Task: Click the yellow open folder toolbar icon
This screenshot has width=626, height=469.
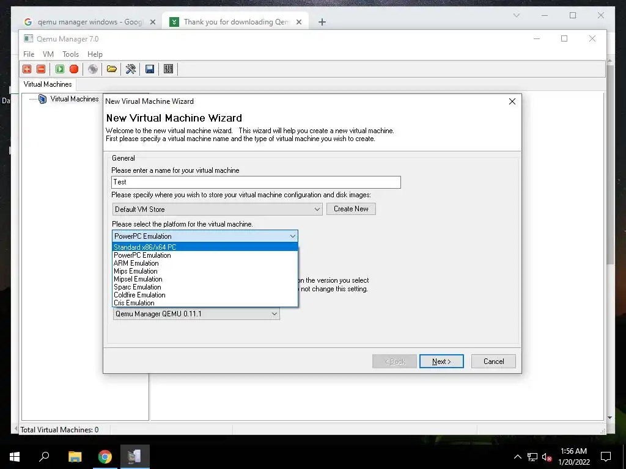Action: [x=112, y=69]
